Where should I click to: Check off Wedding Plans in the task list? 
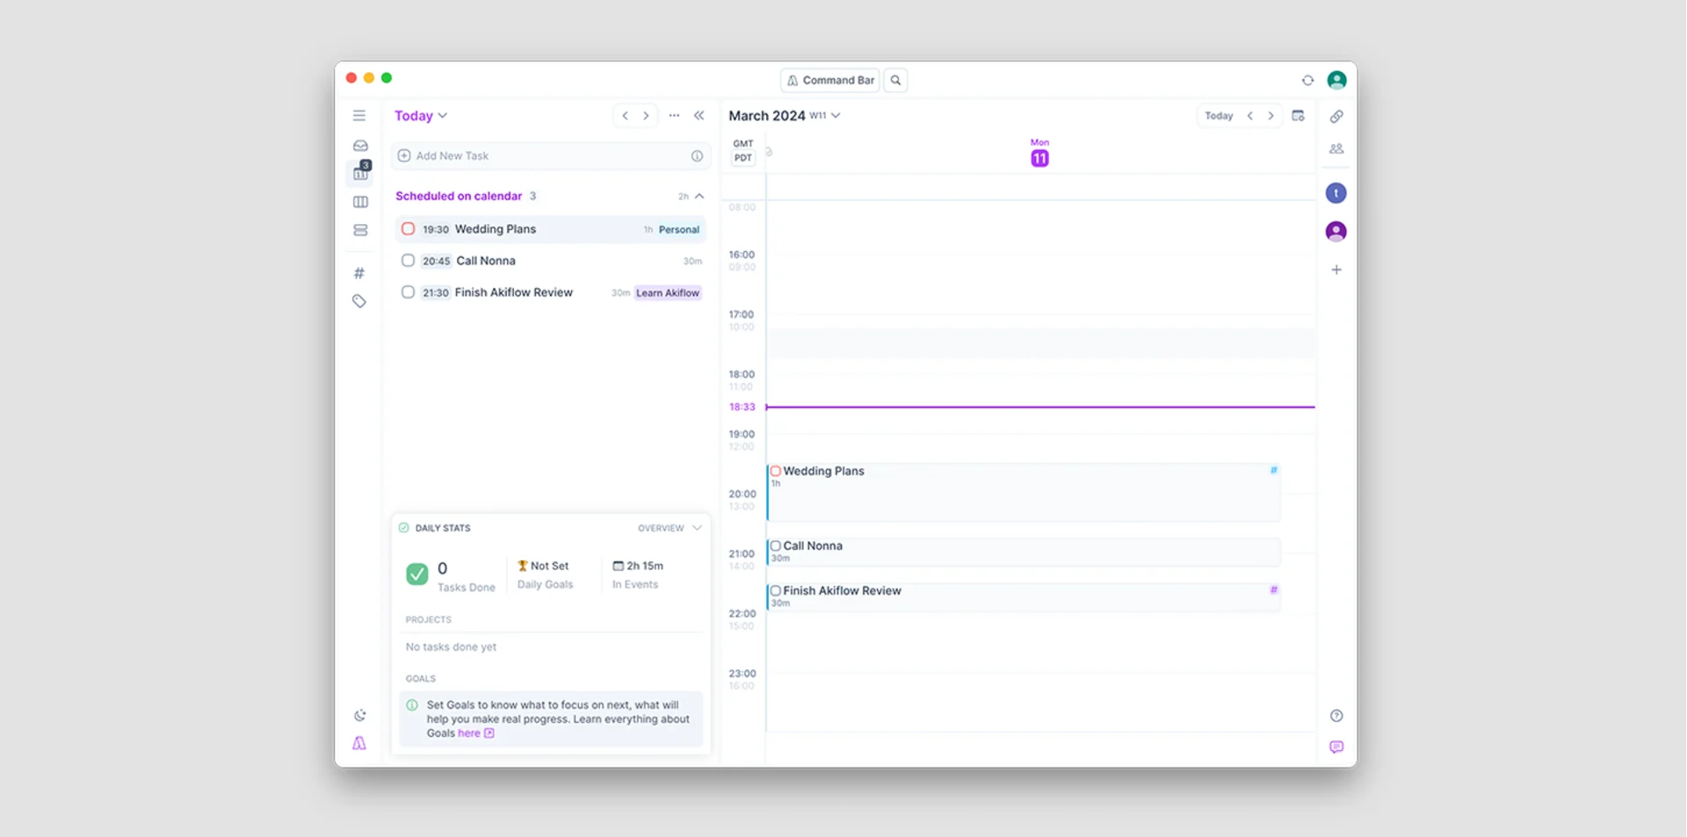[408, 229]
